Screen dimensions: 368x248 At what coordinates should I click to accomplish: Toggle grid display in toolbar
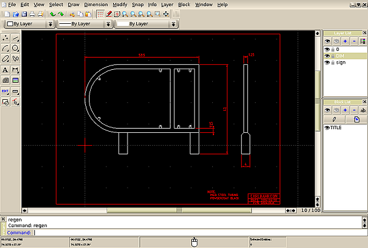99,13
